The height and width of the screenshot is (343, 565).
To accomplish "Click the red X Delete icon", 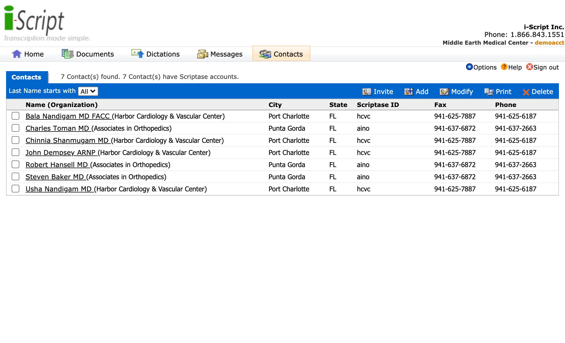I will 526,92.
